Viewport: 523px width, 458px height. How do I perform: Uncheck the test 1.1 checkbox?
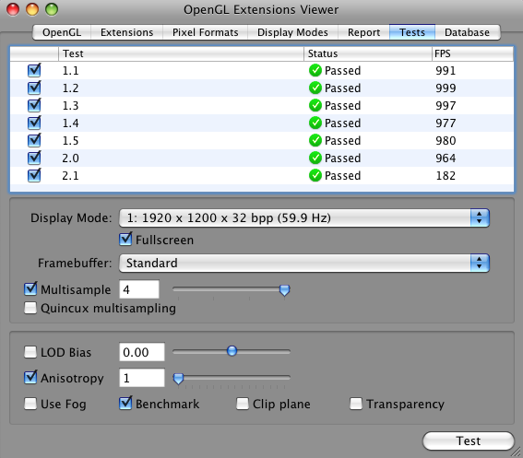coord(34,70)
